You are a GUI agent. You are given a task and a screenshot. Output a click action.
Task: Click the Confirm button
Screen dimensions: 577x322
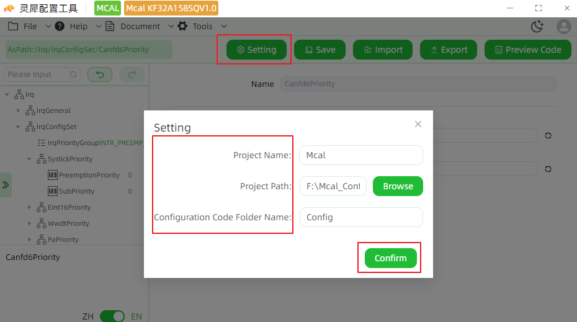click(x=390, y=258)
